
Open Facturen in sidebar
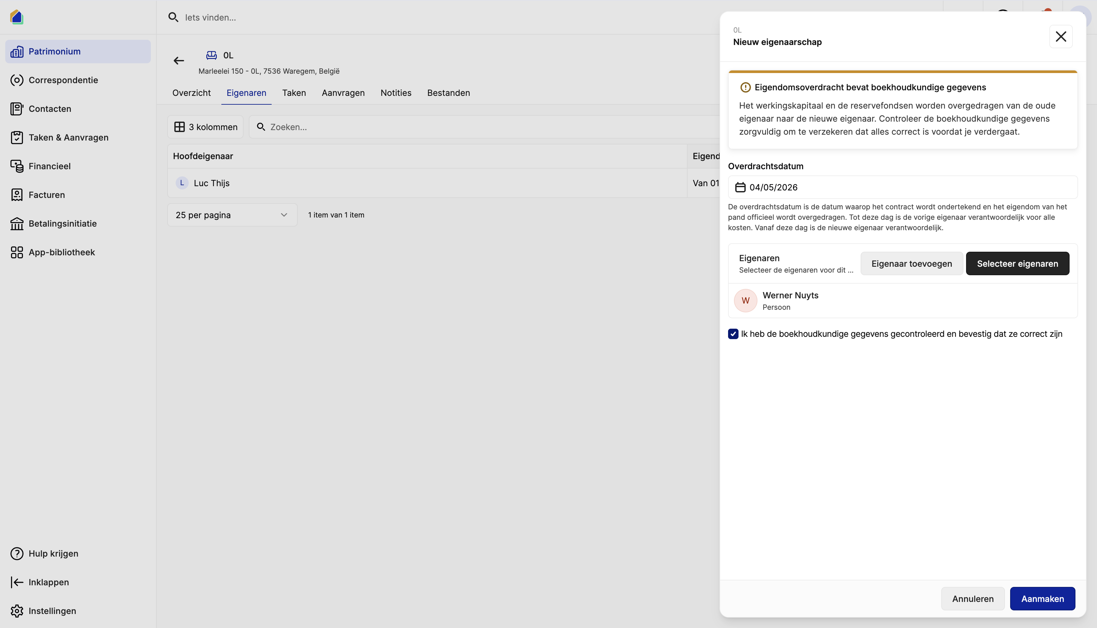tap(78, 195)
